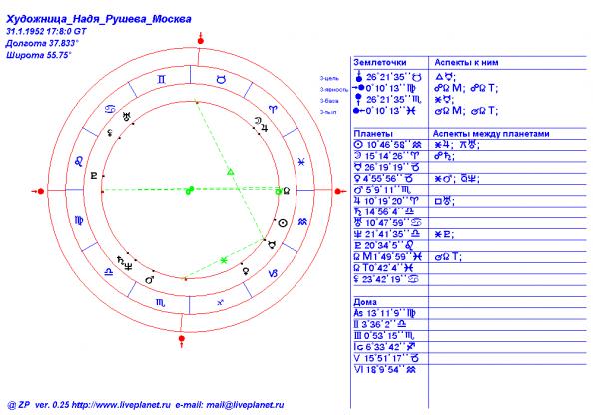593x415 pixels.
Task: Select the Uranus row 10°47'59''
Action: point(388,223)
